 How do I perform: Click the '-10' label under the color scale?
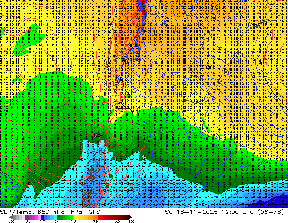click(40, 221)
